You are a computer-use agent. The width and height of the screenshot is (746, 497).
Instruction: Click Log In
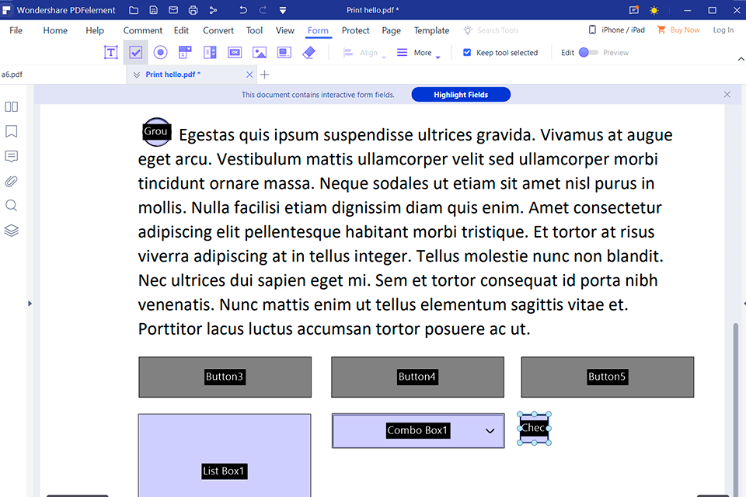coord(723,30)
